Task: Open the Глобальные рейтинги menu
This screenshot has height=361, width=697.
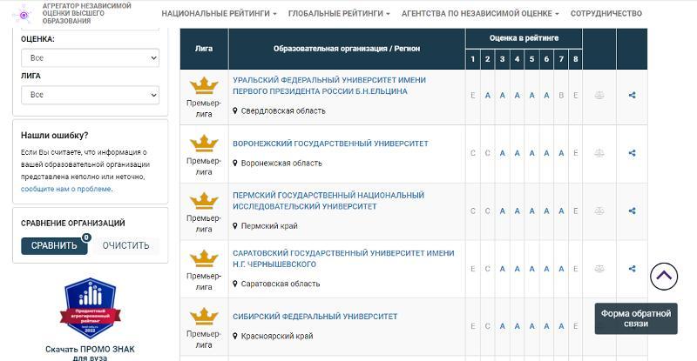Action: coord(339,14)
